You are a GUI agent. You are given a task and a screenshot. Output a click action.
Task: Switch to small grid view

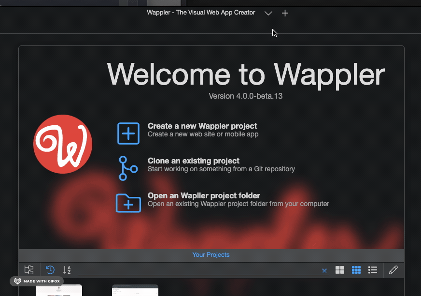coord(356,270)
